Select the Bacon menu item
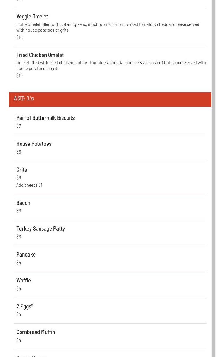 click(23, 203)
